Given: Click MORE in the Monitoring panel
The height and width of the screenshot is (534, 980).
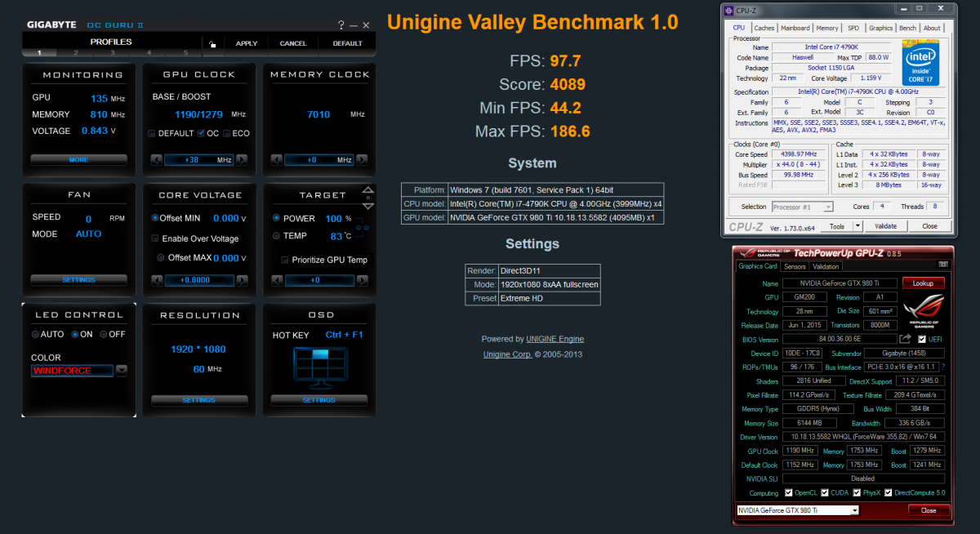Looking at the screenshot, I should [x=79, y=160].
